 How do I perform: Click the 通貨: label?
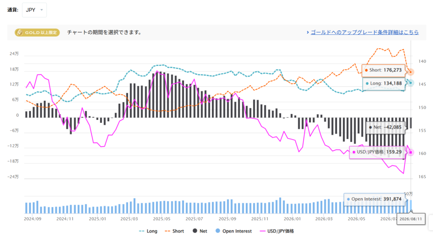point(13,10)
